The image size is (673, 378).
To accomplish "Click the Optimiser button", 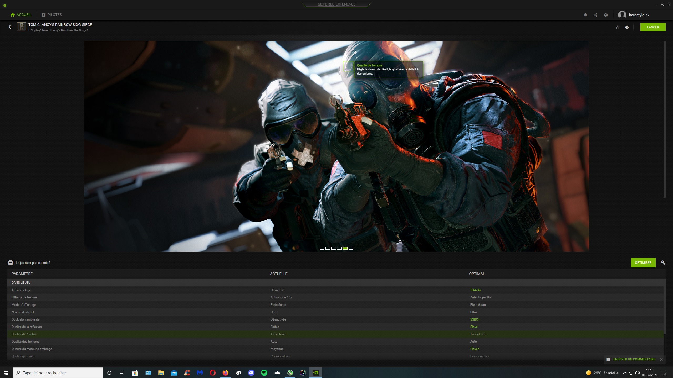I will point(643,263).
